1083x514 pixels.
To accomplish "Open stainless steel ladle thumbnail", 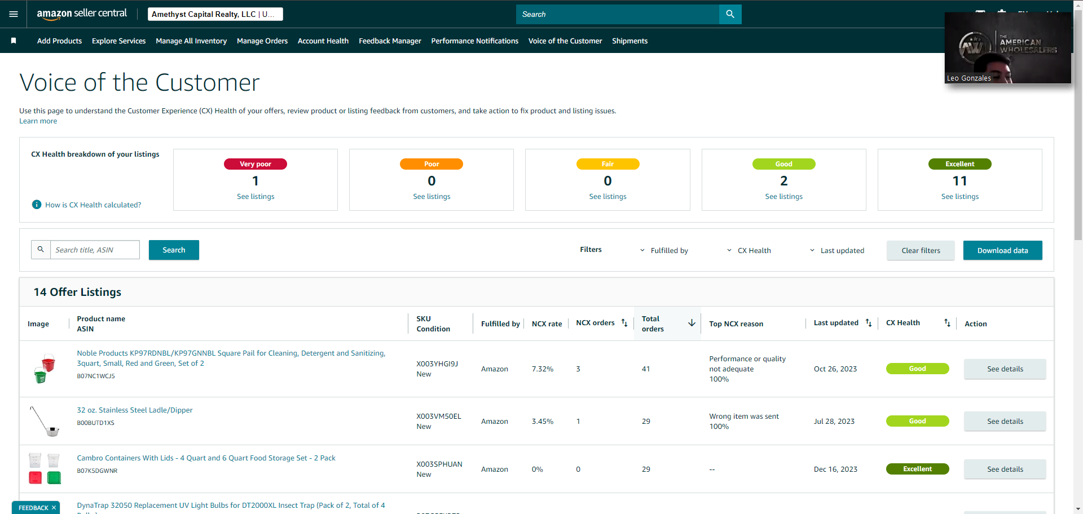I will [x=45, y=421].
